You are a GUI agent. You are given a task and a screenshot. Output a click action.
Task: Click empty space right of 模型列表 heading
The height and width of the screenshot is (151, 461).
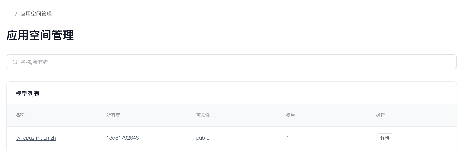225,94
